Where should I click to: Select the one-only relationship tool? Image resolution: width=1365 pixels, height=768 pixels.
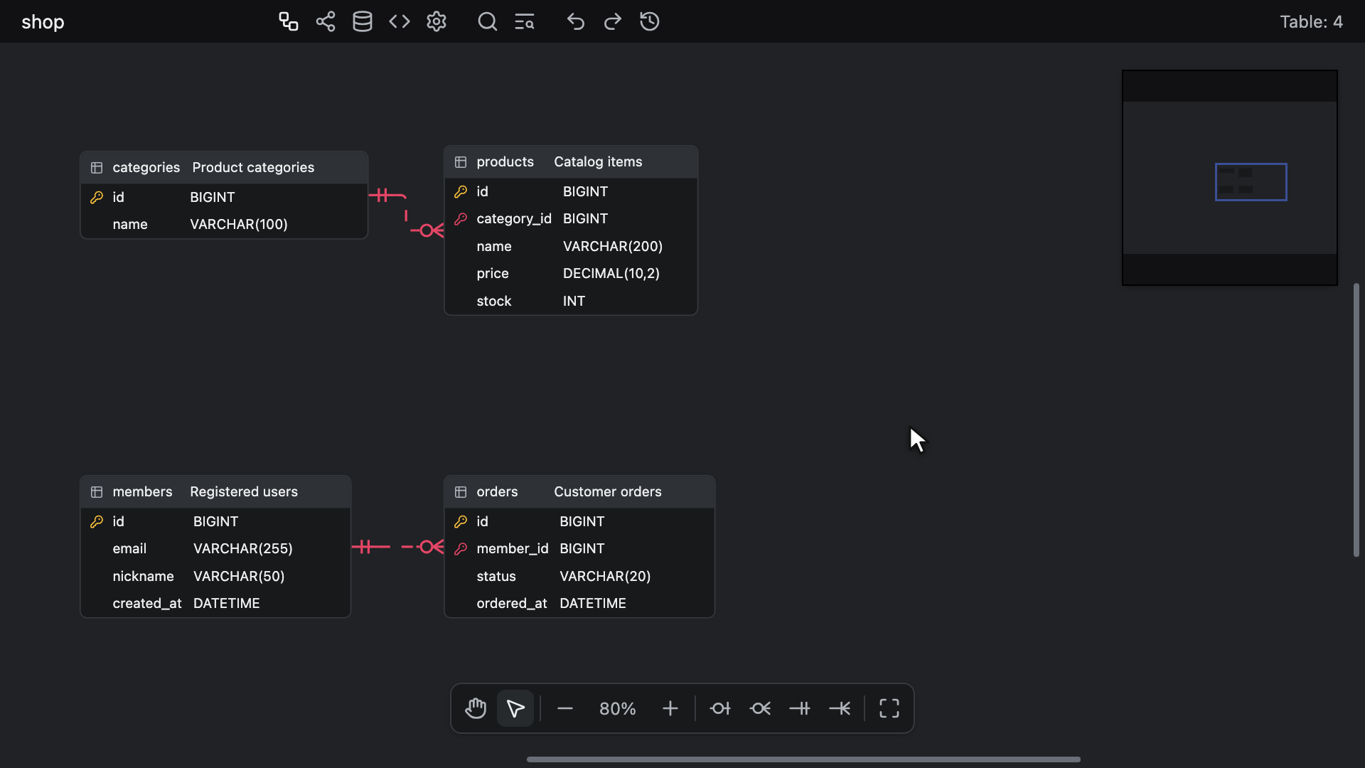coord(800,708)
